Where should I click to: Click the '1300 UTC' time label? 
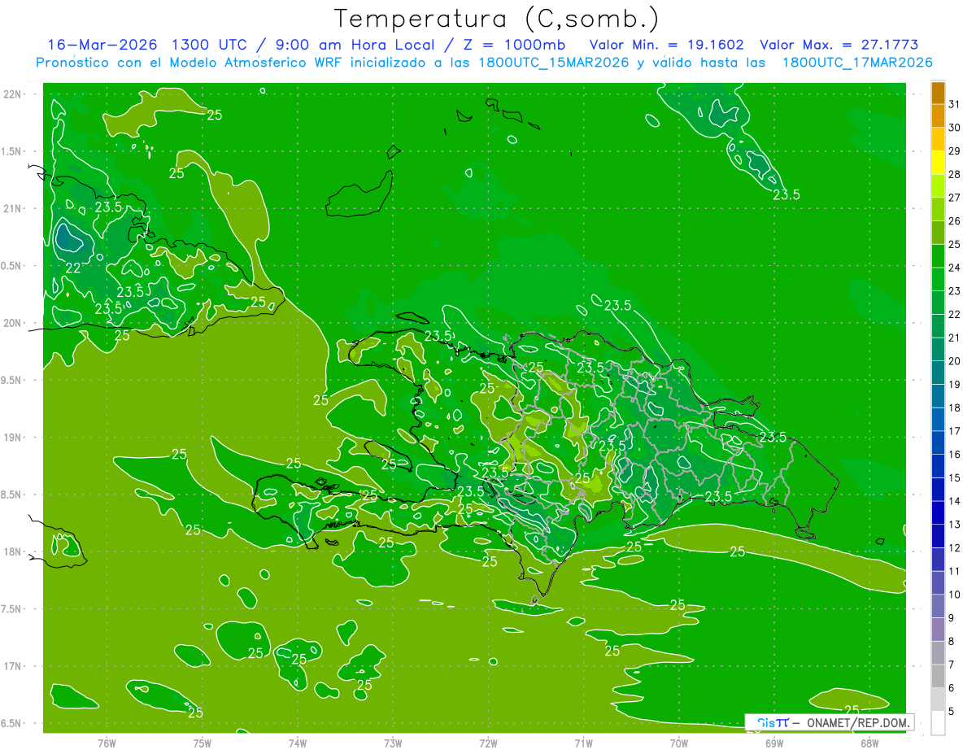click(x=209, y=45)
